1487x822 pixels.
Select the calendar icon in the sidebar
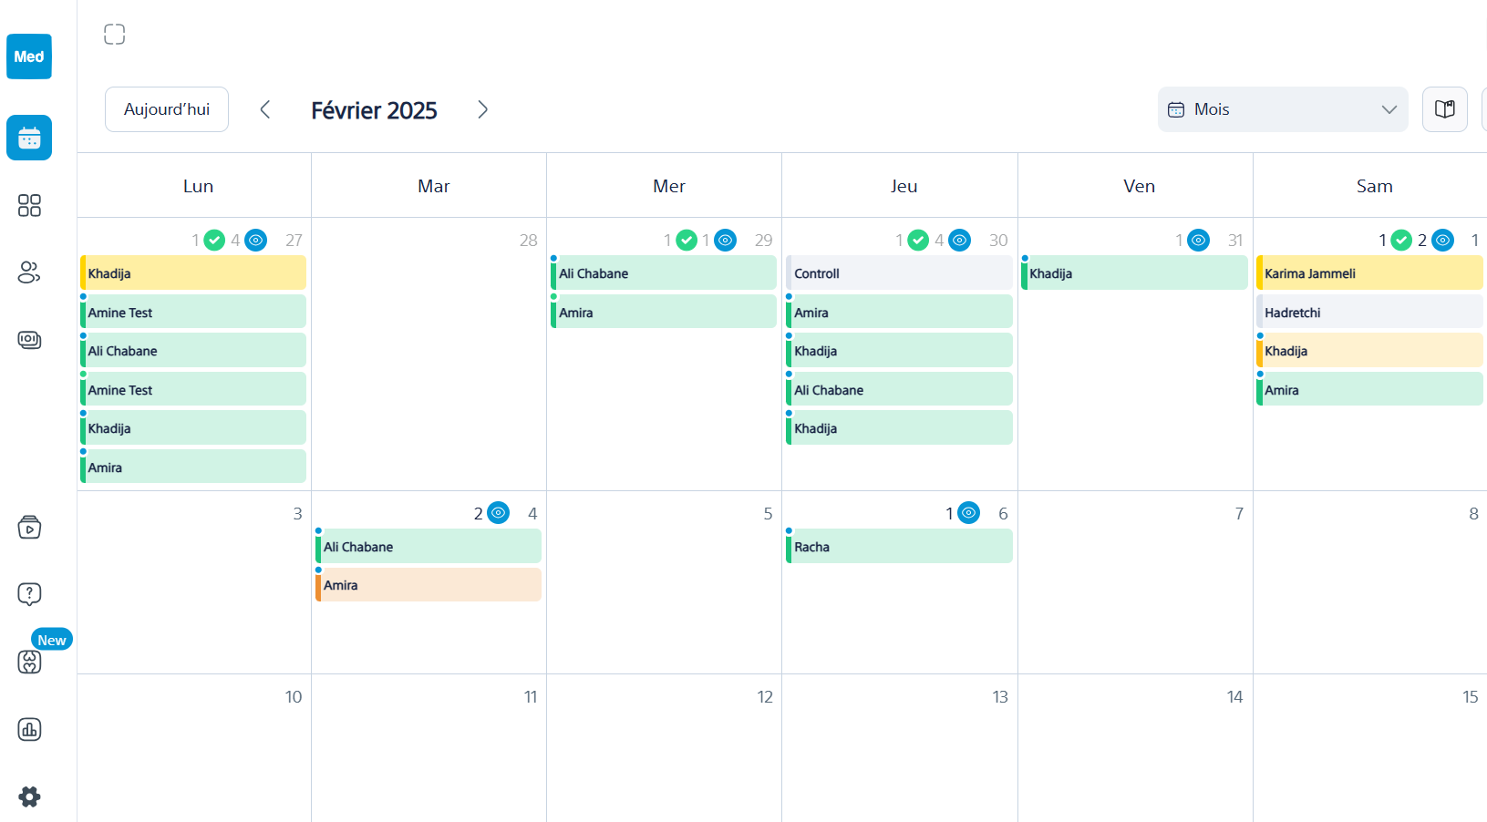pos(29,138)
